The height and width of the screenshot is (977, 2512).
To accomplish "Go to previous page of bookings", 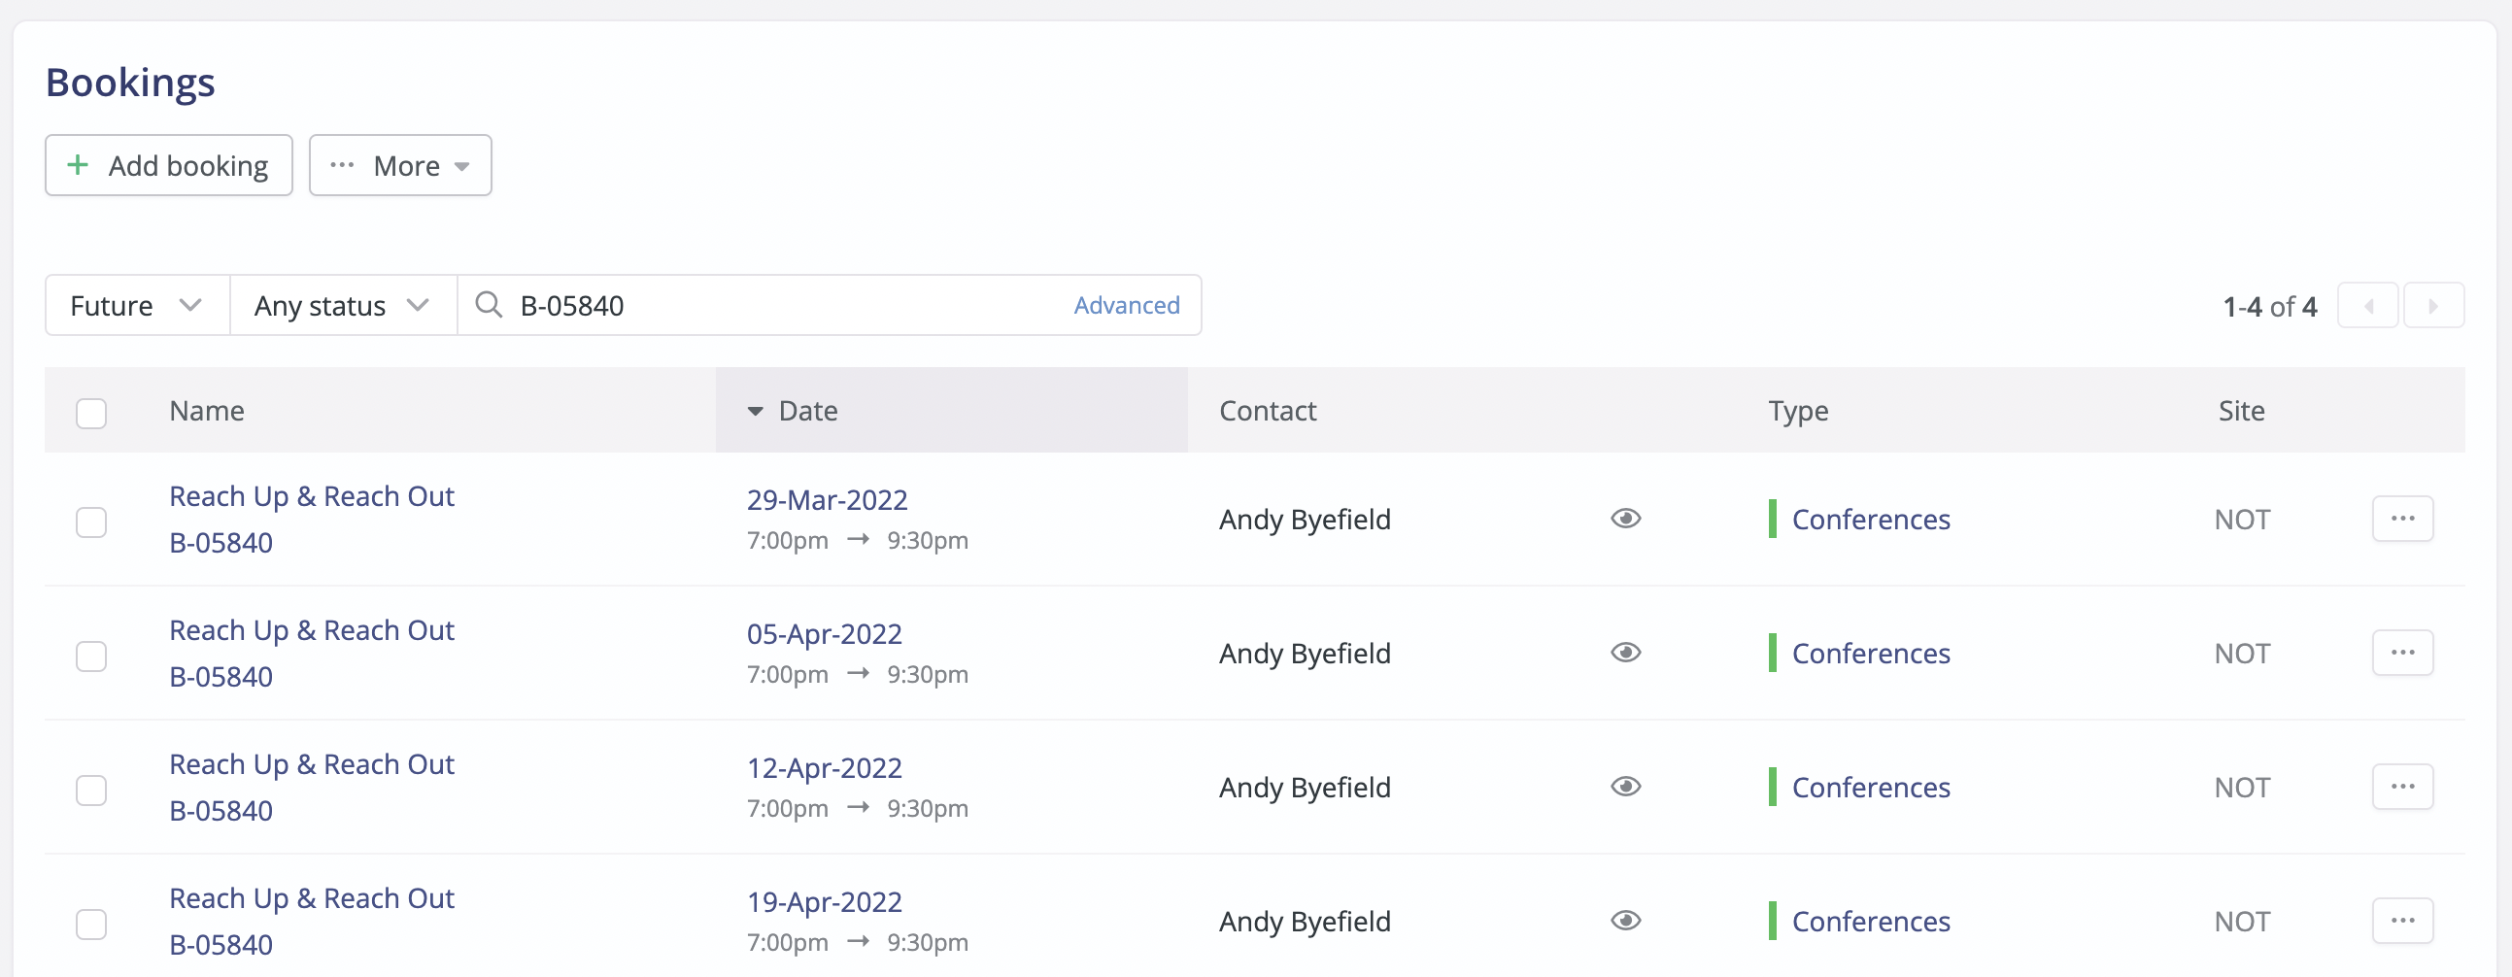I will [2368, 305].
